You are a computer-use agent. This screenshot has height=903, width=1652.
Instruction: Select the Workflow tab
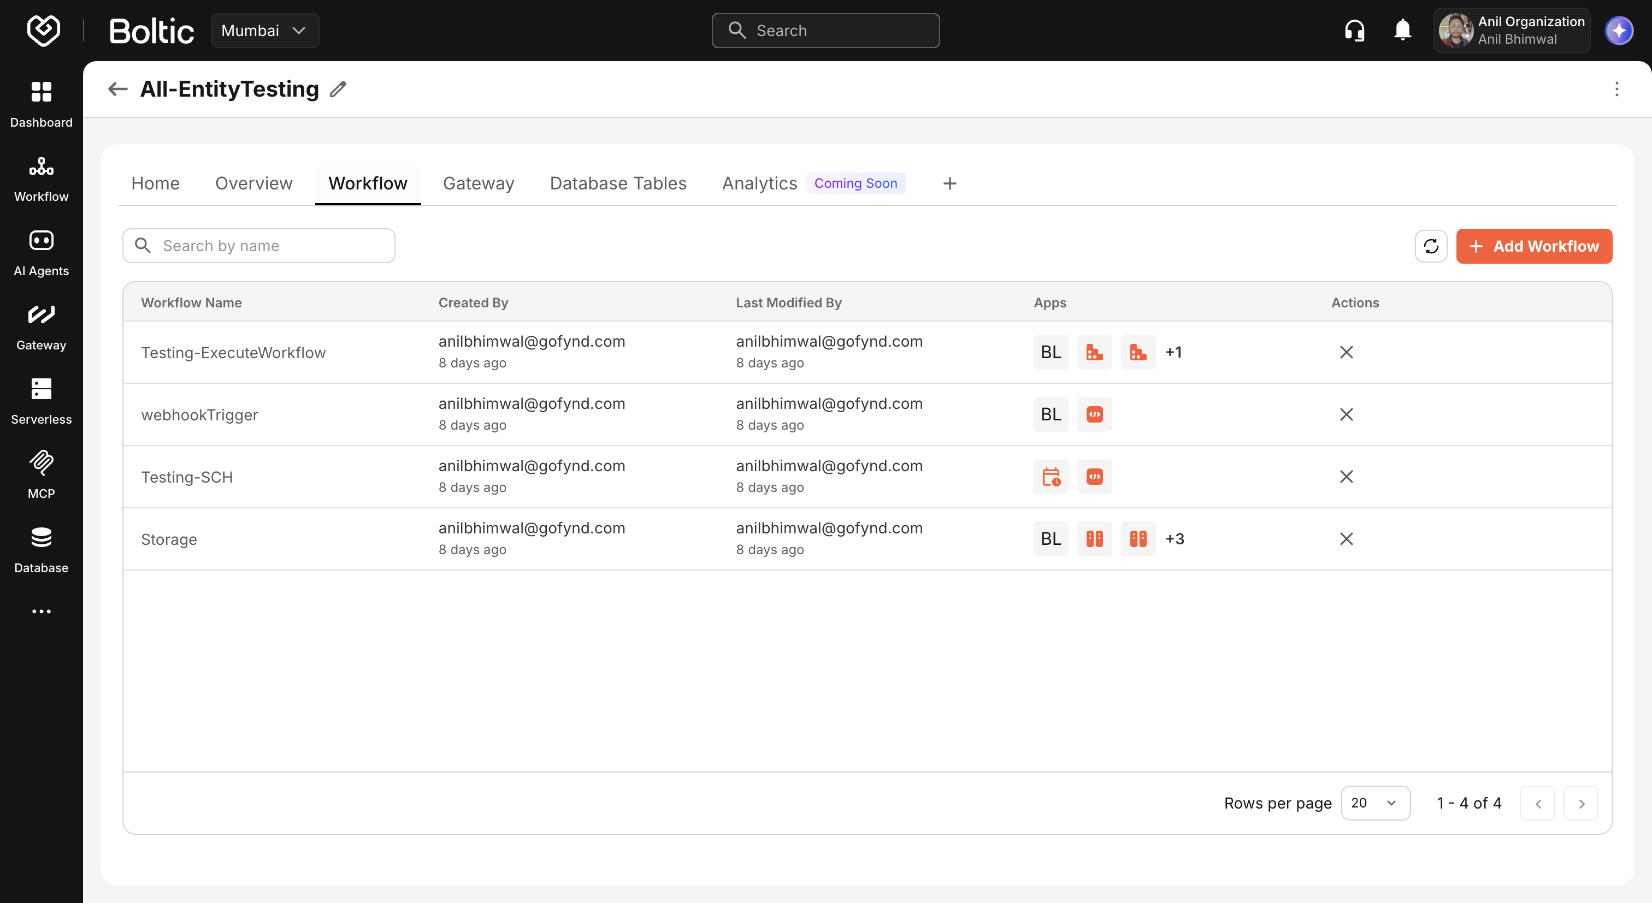click(x=368, y=183)
